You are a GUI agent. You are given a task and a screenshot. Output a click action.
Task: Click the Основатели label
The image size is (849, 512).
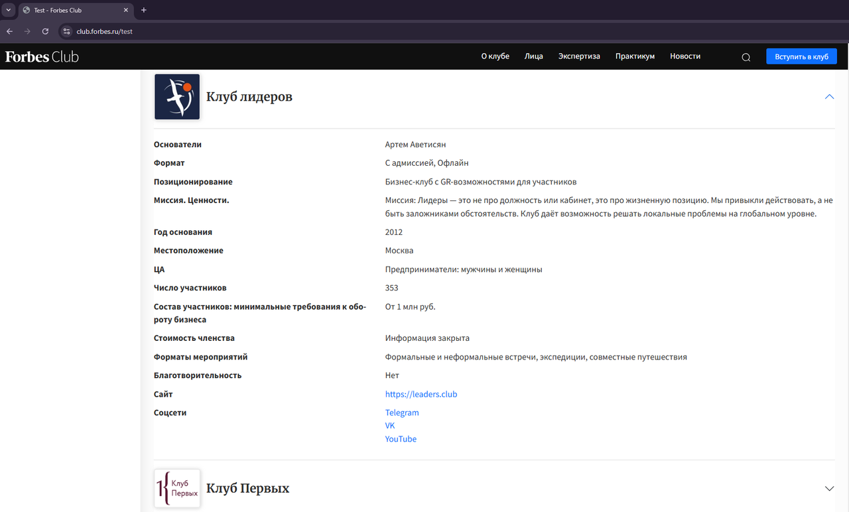pos(178,145)
